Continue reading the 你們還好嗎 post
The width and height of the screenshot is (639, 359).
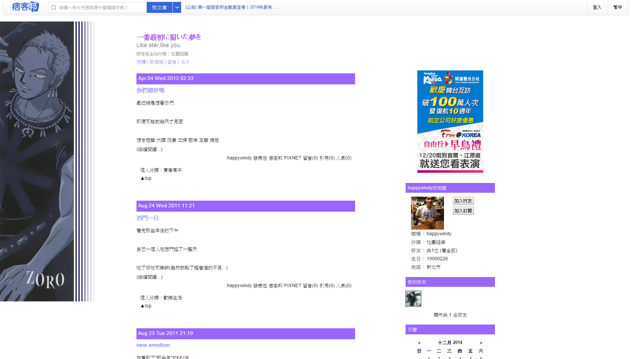pyautogui.click(x=149, y=150)
